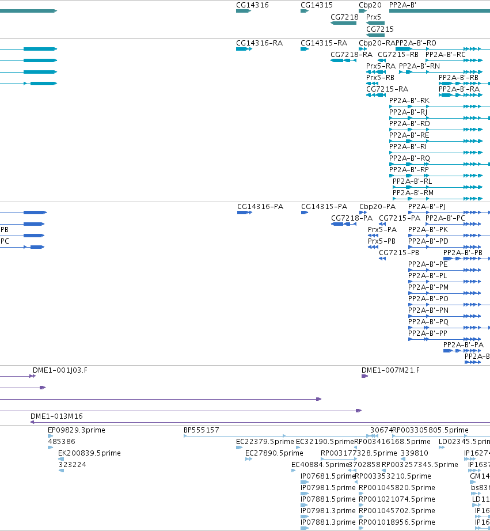Select transcript CG7215-RA

point(388,89)
